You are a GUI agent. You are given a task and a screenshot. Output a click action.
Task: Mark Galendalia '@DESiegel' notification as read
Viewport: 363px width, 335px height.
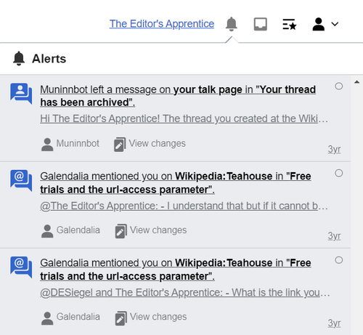(x=339, y=260)
